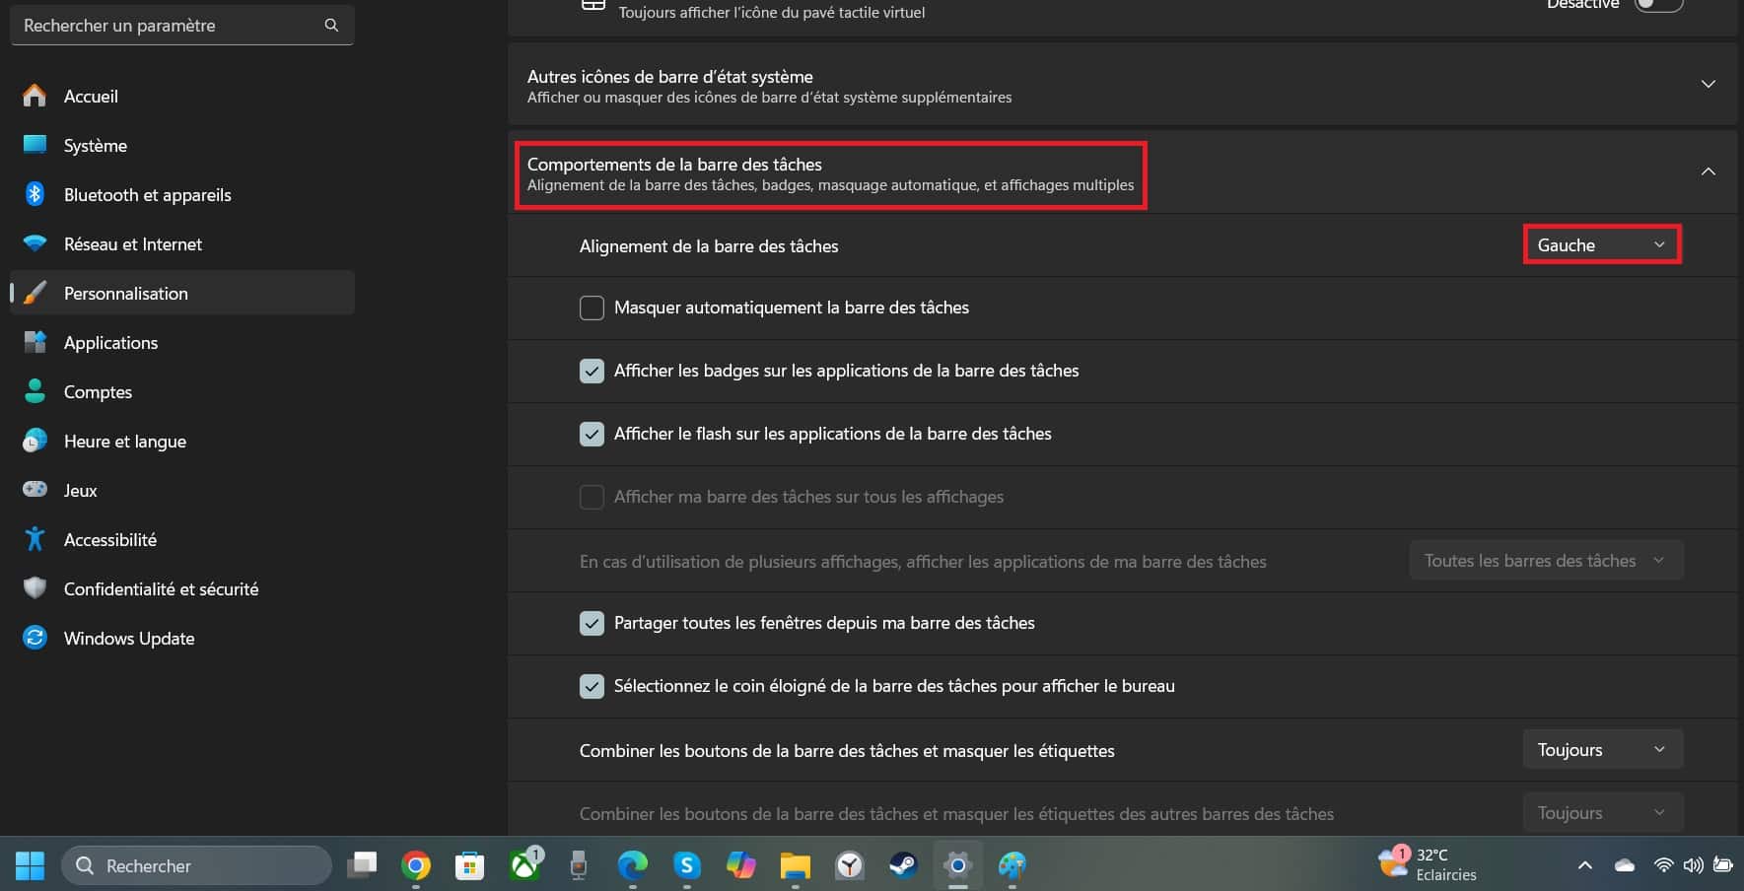Viewport: 1744px width, 891px height.
Task: Open Skype from the taskbar
Action: (686, 865)
